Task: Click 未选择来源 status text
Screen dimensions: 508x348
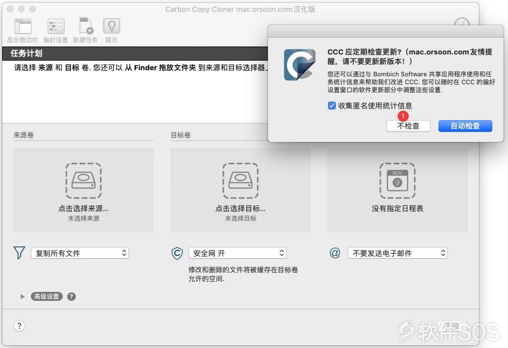Action: click(x=84, y=218)
